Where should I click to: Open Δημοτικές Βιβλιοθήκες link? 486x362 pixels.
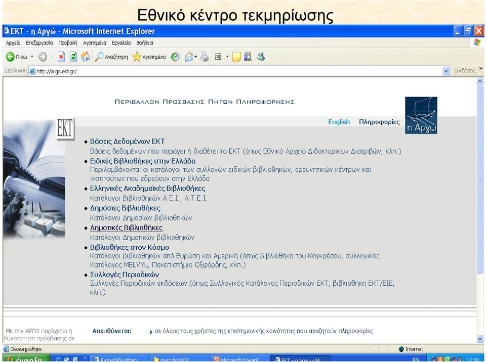tap(126, 228)
